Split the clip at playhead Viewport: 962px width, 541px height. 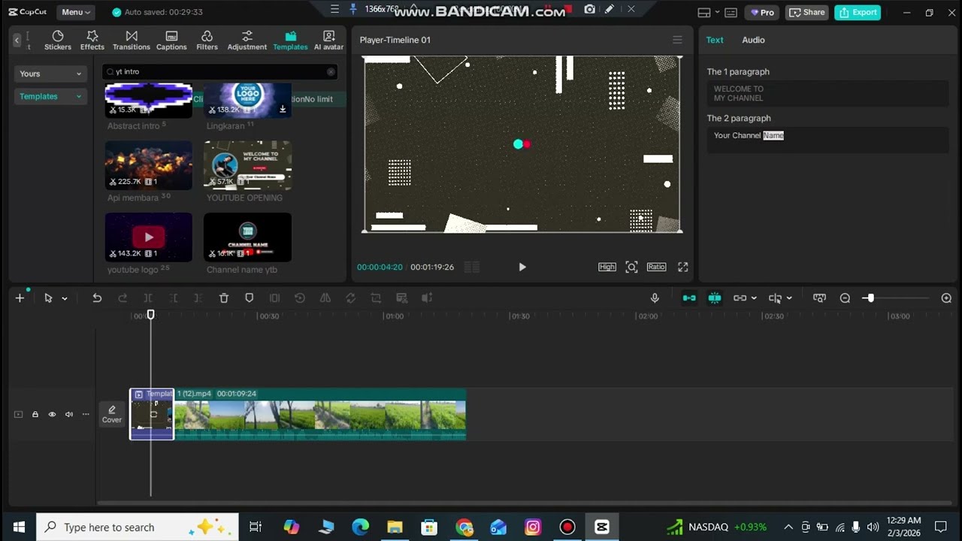(148, 298)
